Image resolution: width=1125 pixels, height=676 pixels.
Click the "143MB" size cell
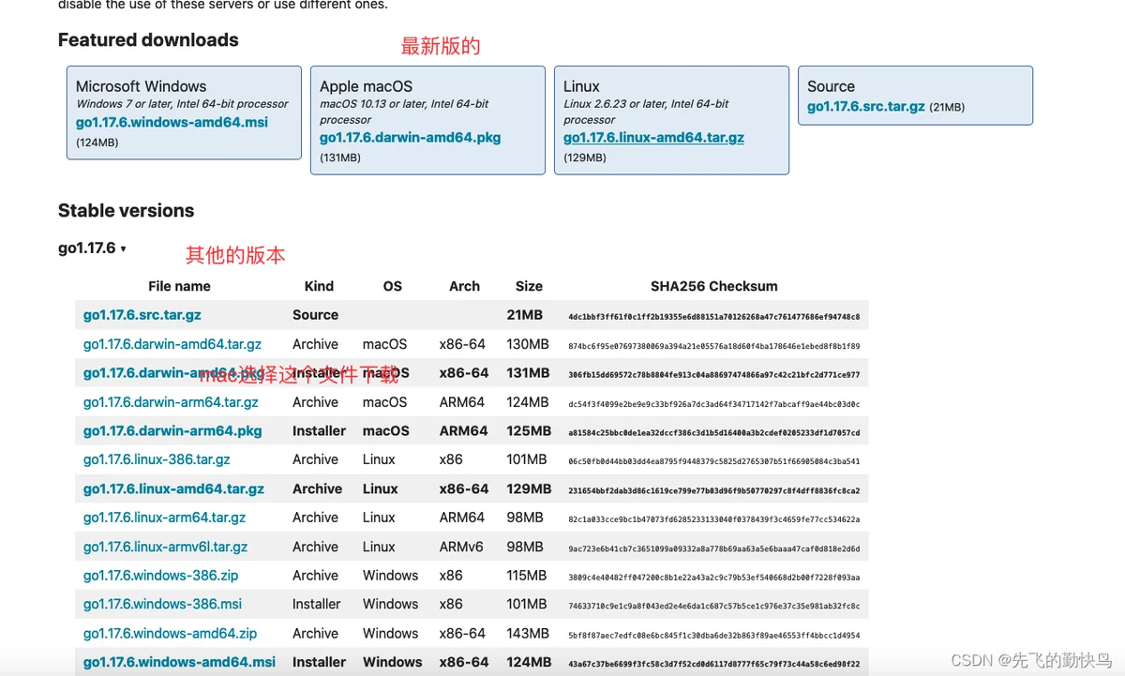click(528, 633)
